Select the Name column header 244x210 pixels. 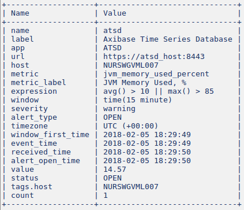[20, 13]
